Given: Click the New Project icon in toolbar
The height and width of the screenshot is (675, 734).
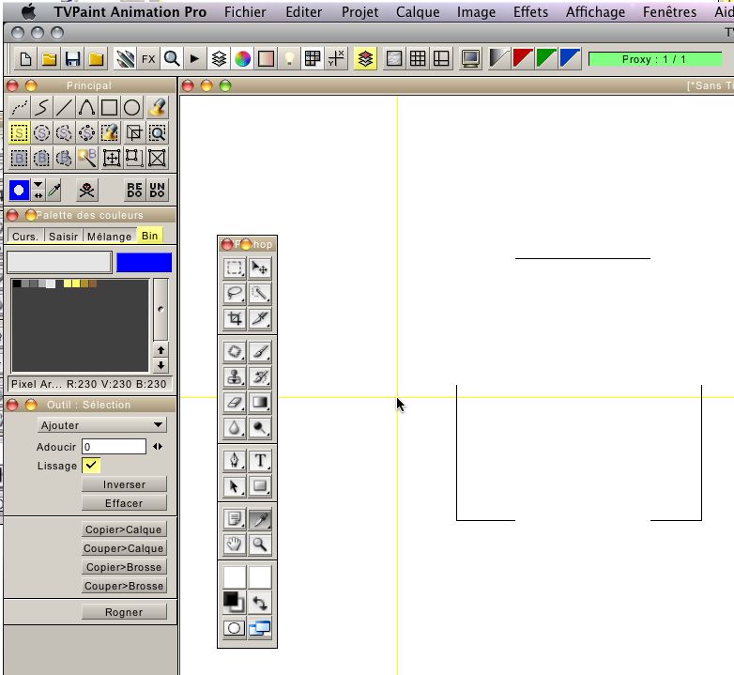Looking at the screenshot, I should click(25, 59).
